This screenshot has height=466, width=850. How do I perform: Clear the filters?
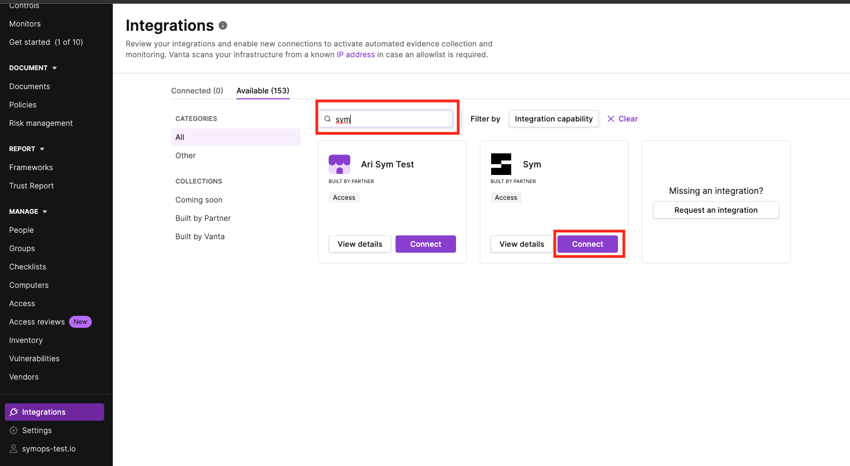coord(622,119)
